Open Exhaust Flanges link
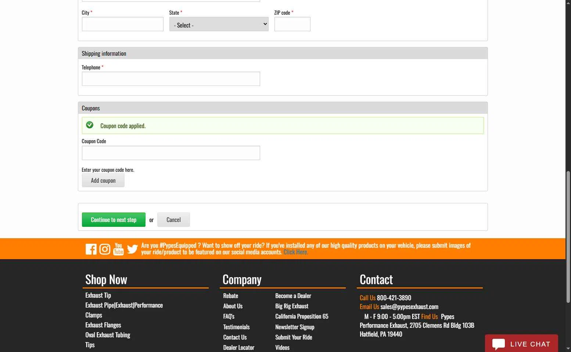This screenshot has width=571, height=352. 103,325
